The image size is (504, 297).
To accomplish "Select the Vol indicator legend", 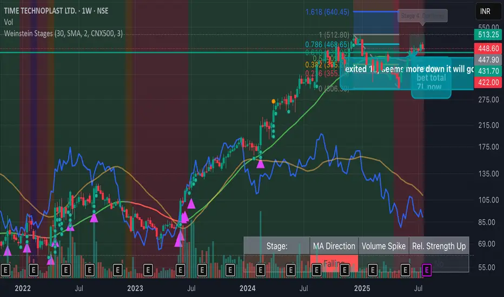I will click(8, 22).
